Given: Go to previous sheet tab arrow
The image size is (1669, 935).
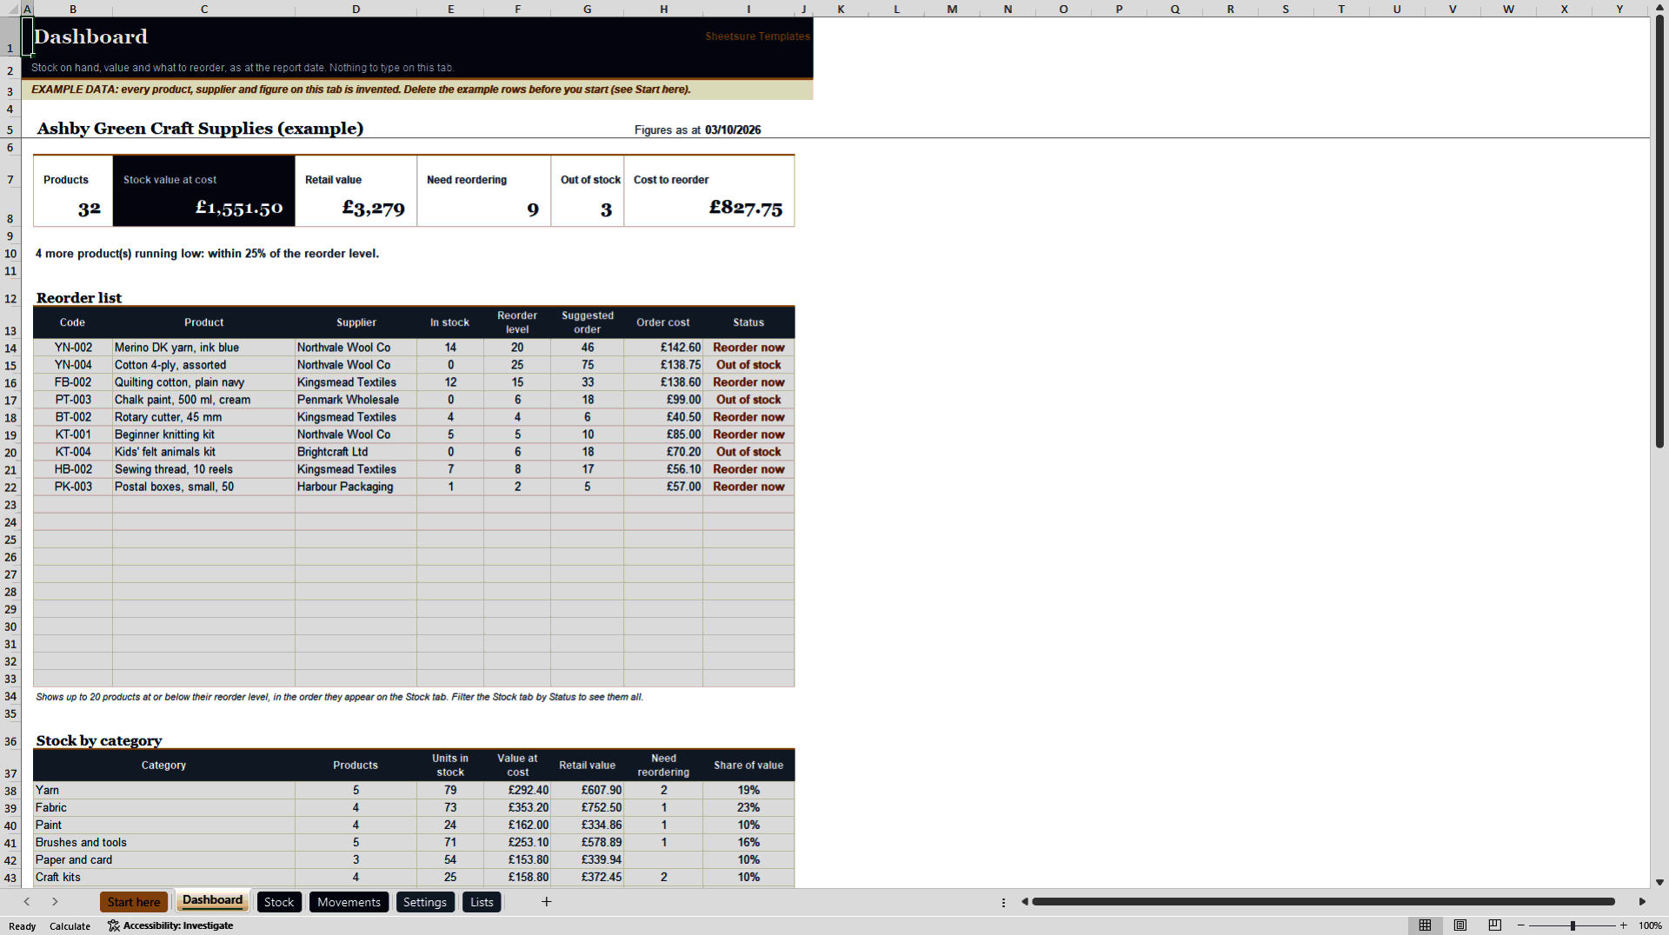Looking at the screenshot, I should [27, 902].
